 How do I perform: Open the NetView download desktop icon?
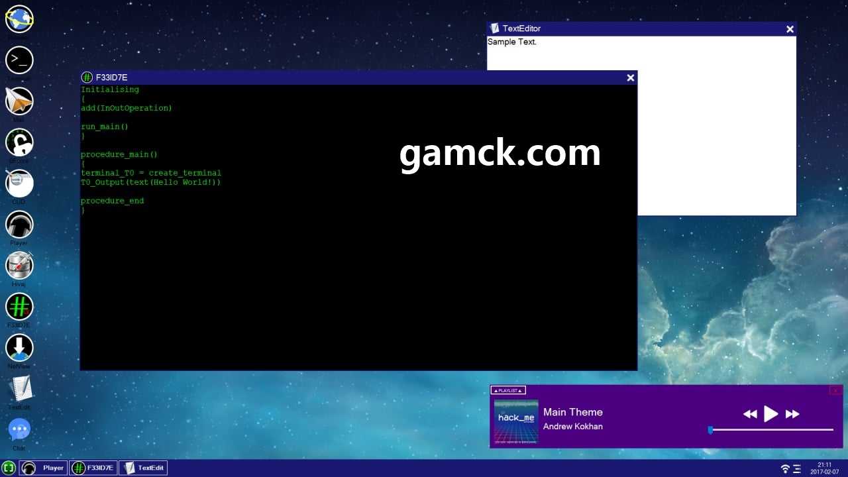(x=19, y=348)
